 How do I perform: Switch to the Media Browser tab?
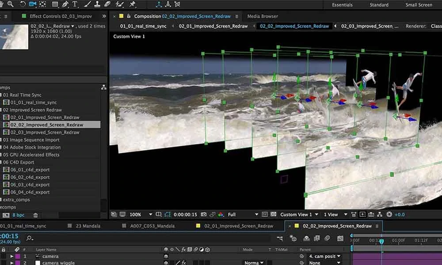click(x=262, y=15)
